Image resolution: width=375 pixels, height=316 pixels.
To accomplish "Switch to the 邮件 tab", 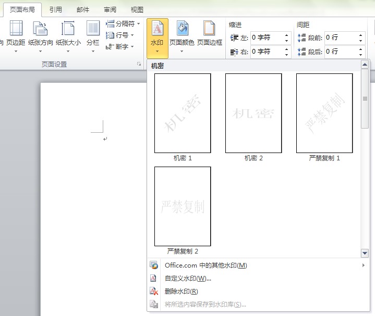I will point(83,9).
